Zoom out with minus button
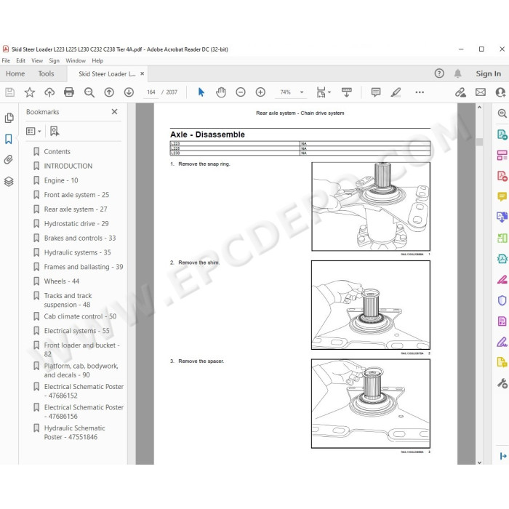The width and height of the screenshot is (509, 509). point(241,92)
